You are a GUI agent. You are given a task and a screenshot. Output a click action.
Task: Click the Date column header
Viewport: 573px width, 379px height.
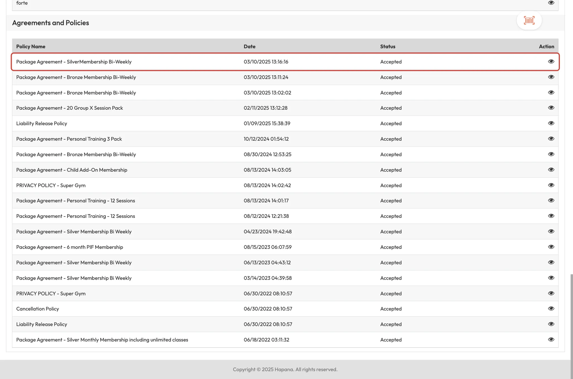[x=249, y=46]
